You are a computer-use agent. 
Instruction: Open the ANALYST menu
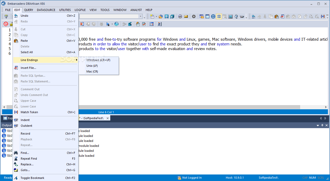[x=136, y=10]
